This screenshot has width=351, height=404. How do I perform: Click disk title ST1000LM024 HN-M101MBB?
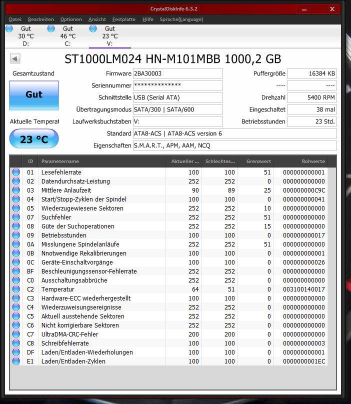172,59
